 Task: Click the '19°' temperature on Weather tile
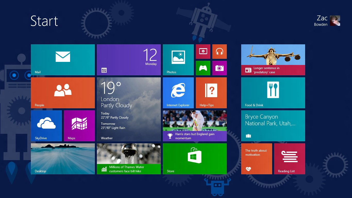click(111, 88)
